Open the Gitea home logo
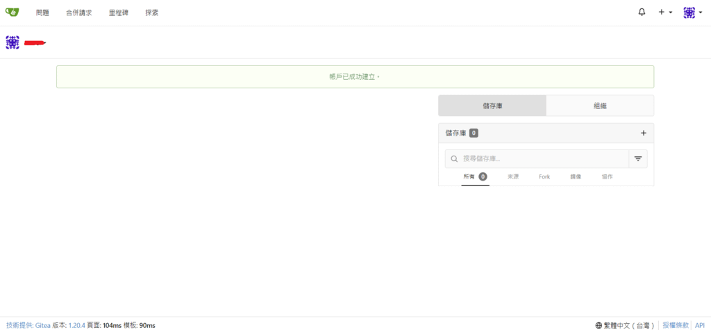 coord(12,13)
